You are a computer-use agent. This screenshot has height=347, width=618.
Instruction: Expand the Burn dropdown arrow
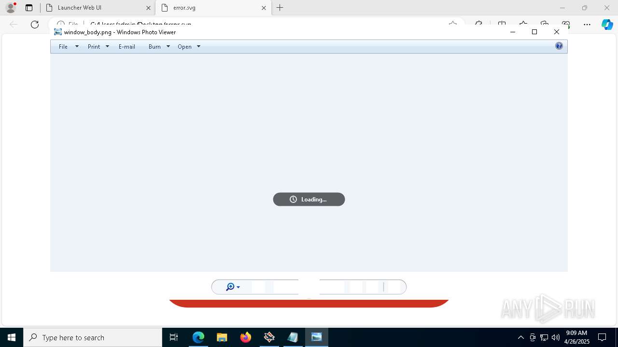tap(168, 47)
